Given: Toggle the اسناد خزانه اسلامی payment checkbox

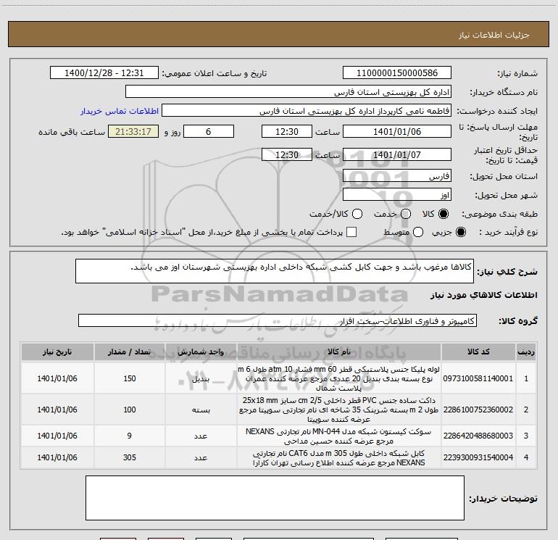Looking at the screenshot, I should [351, 232].
